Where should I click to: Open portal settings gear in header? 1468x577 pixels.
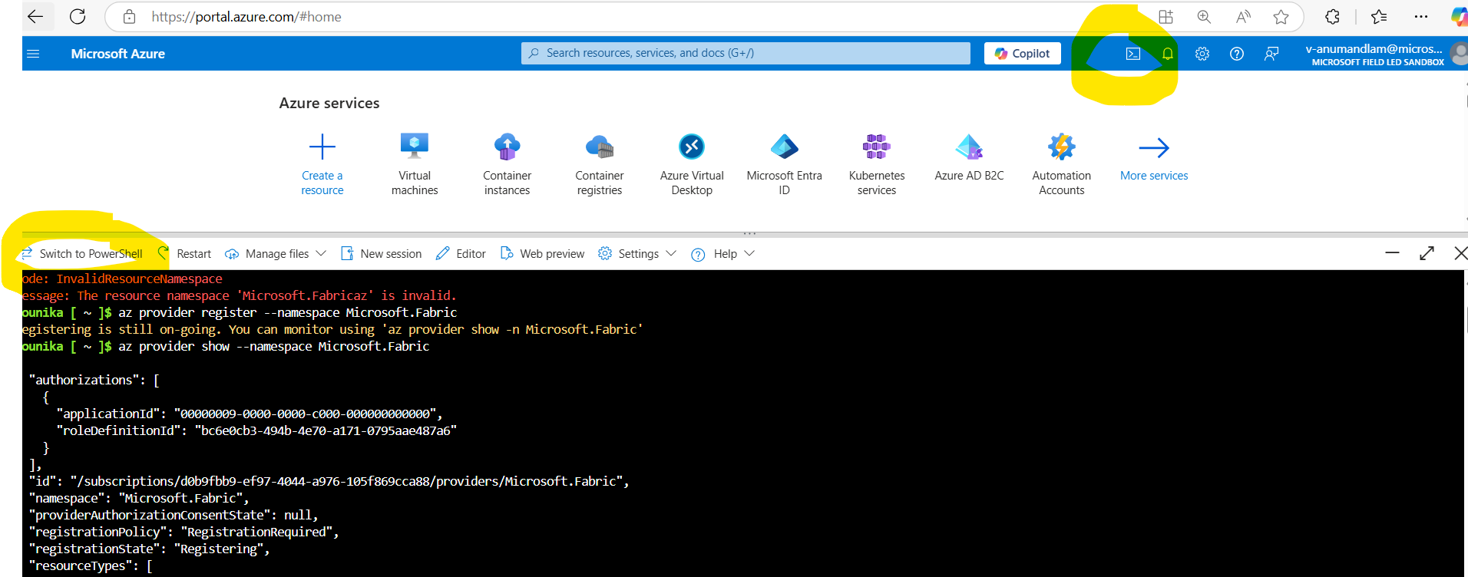pyautogui.click(x=1202, y=54)
